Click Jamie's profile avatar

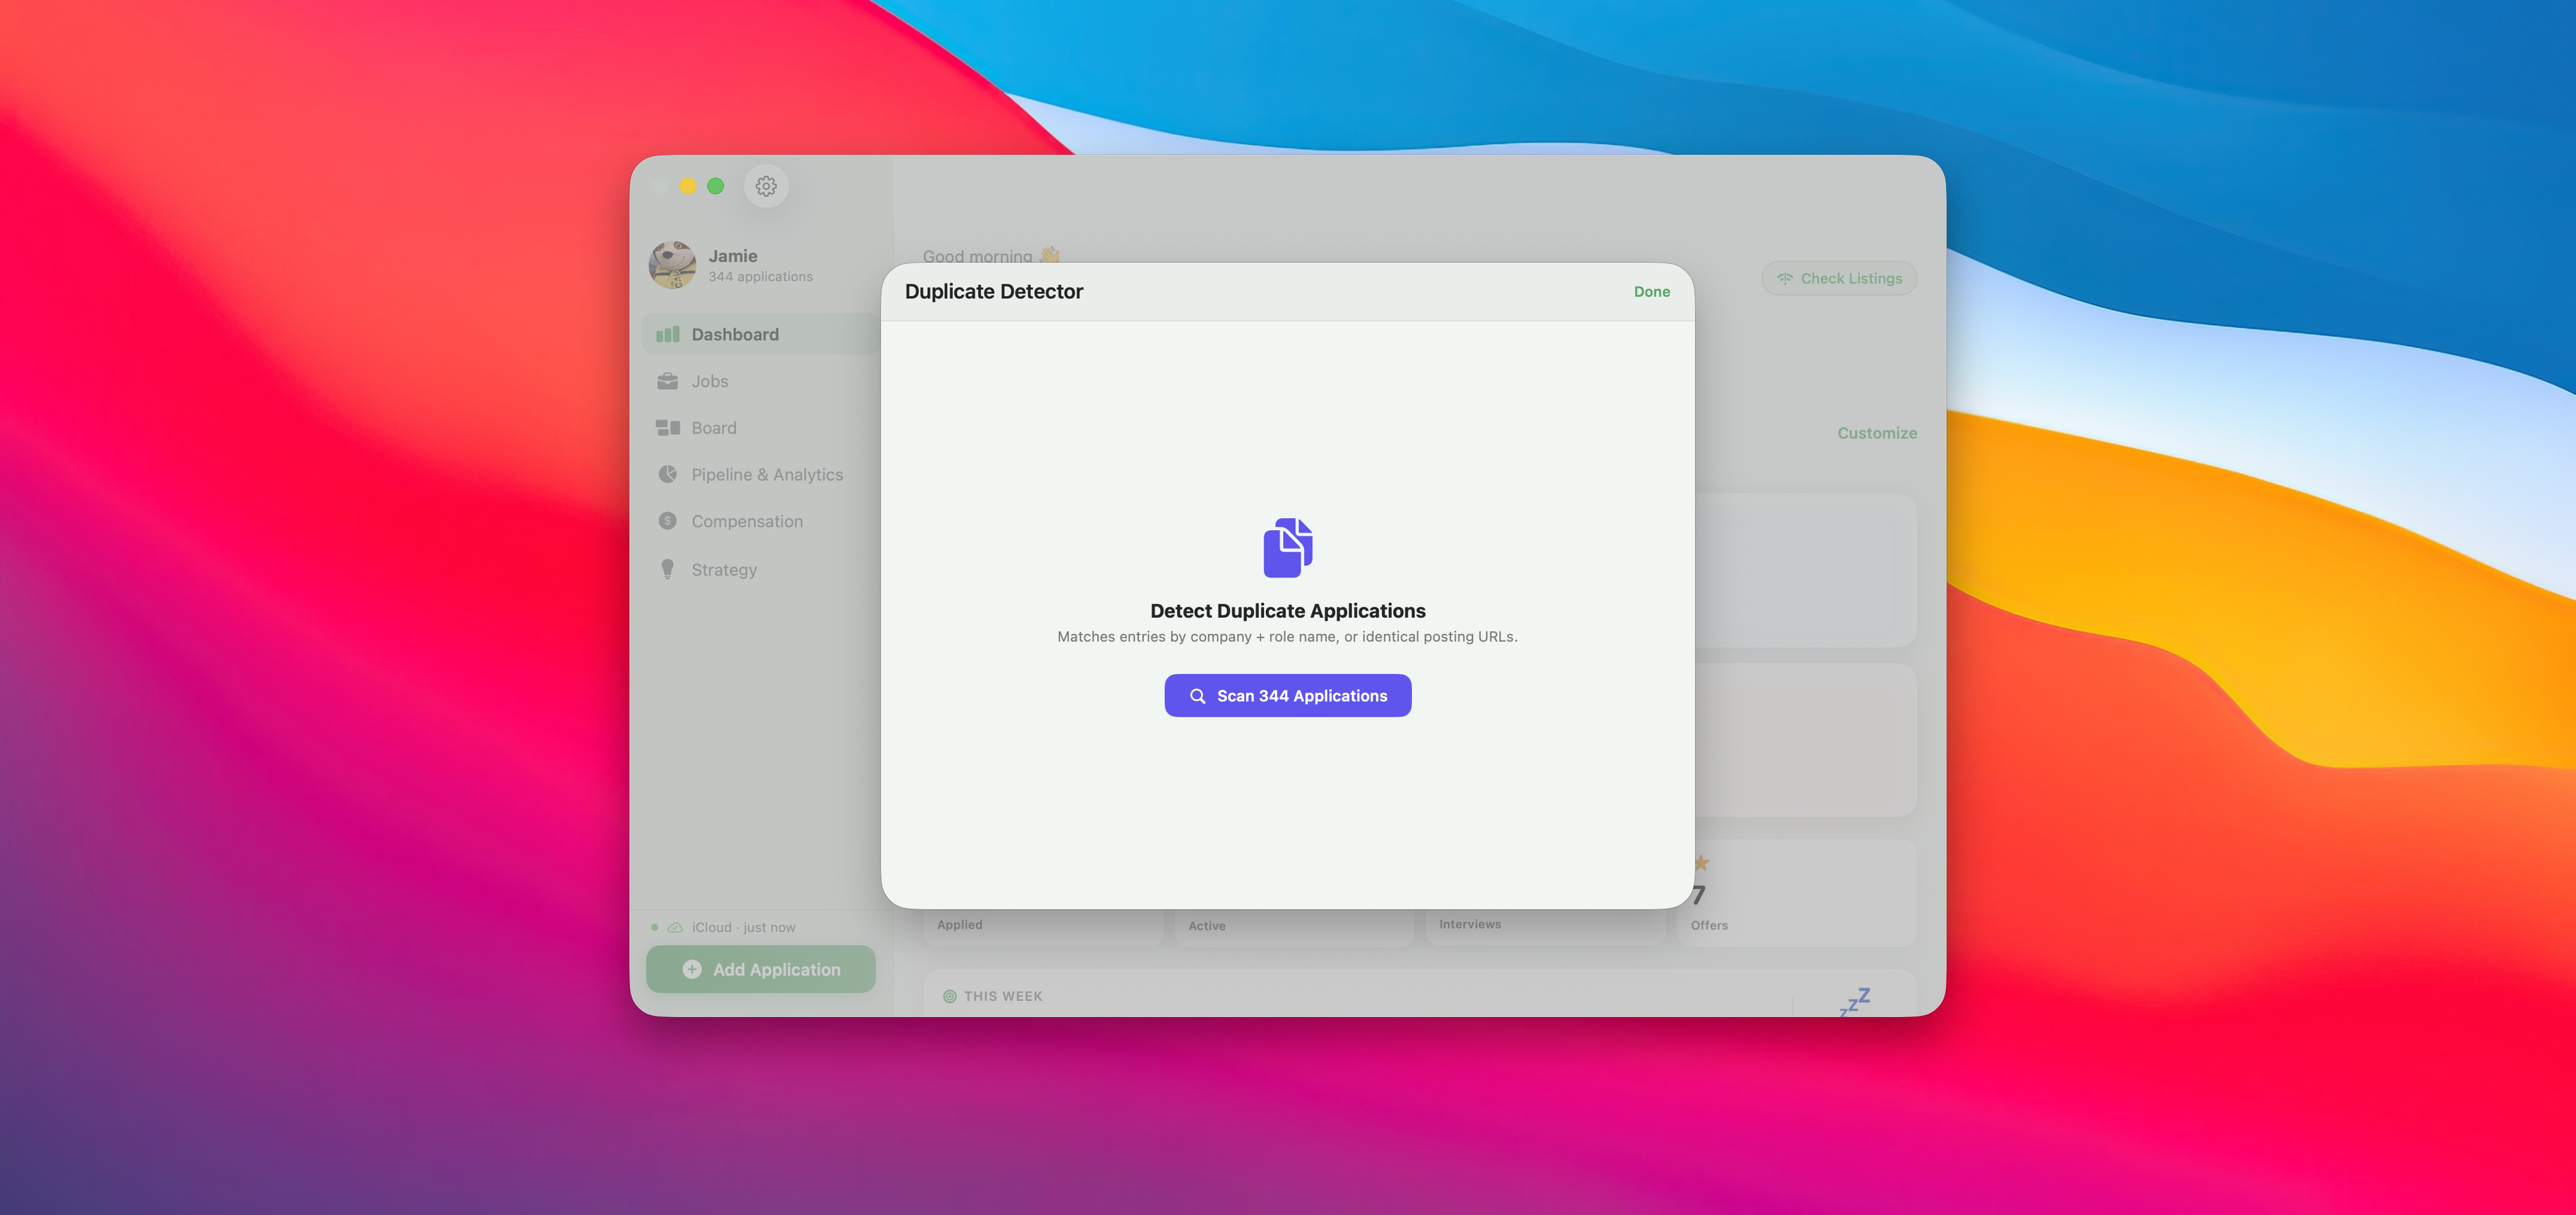[672, 265]
